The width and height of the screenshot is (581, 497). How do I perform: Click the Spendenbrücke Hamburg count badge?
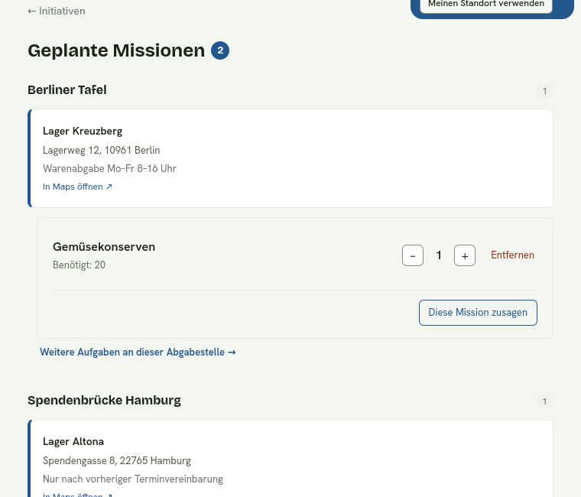(x=544, y=401)
